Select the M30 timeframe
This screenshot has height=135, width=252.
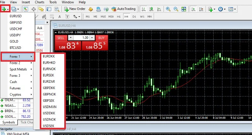coord(111,17)
